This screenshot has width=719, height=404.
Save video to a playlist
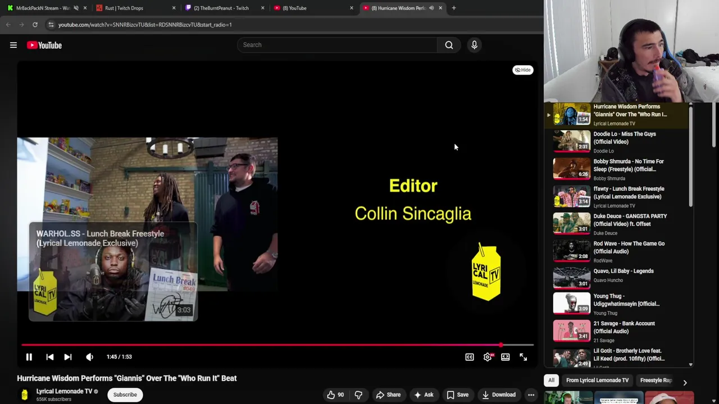[x=457, y=394]
